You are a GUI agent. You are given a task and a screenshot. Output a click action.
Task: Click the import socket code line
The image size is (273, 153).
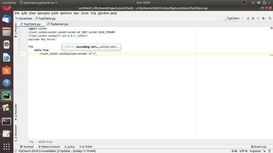tap(38, 28)
